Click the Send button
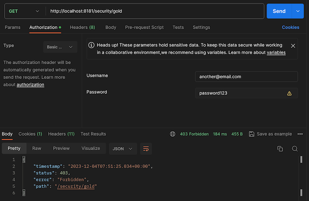309x201 pixels. pos(279,11)
